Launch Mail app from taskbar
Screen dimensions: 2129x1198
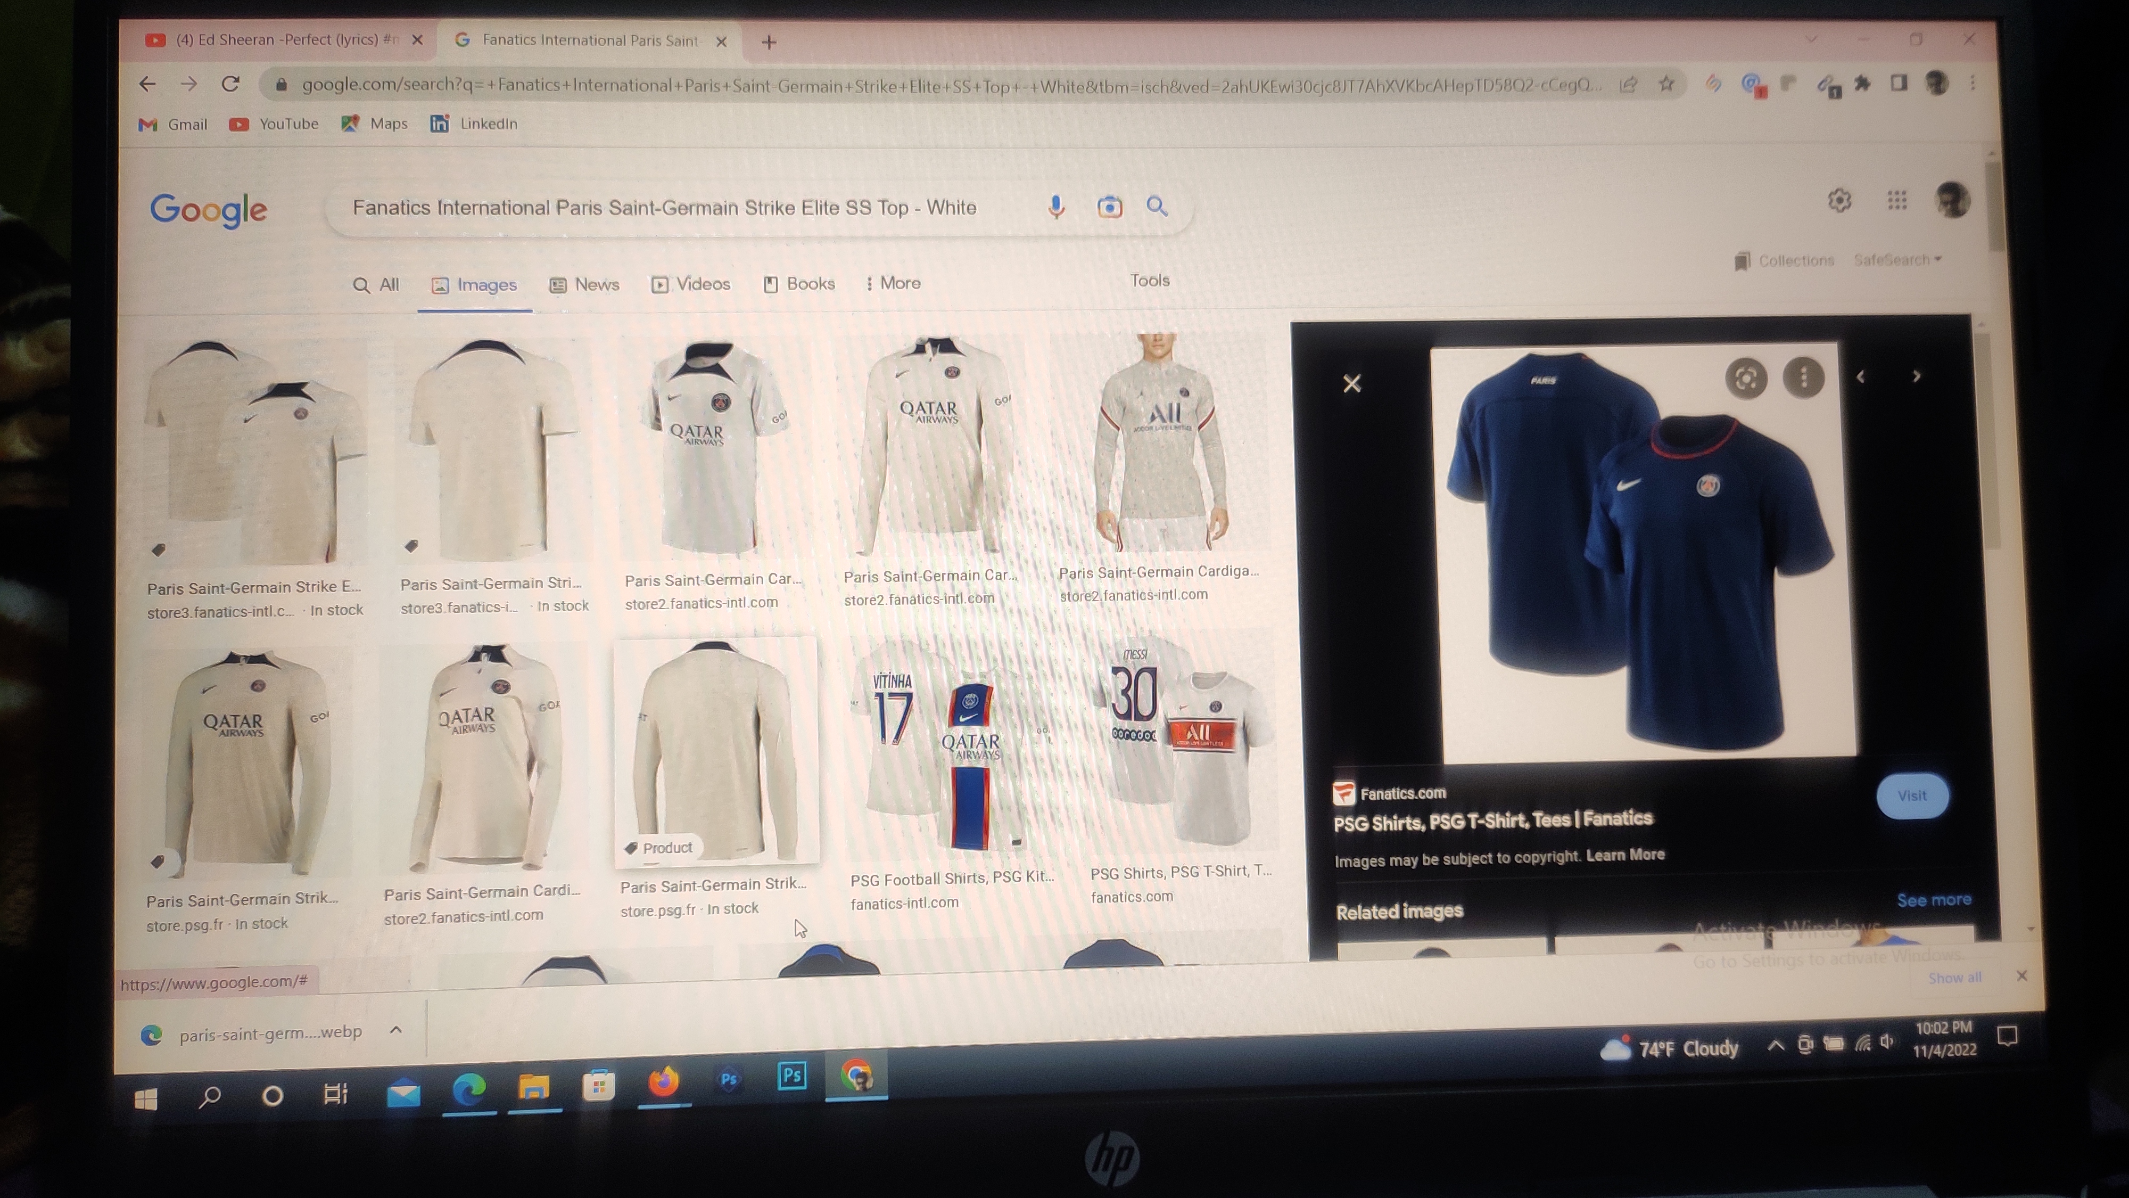point(403,1095)
